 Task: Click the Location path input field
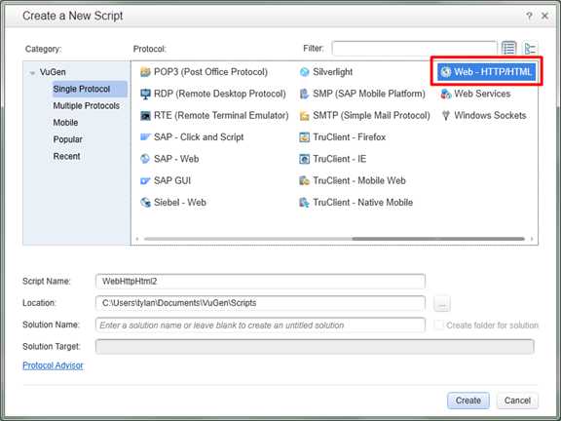260,303
